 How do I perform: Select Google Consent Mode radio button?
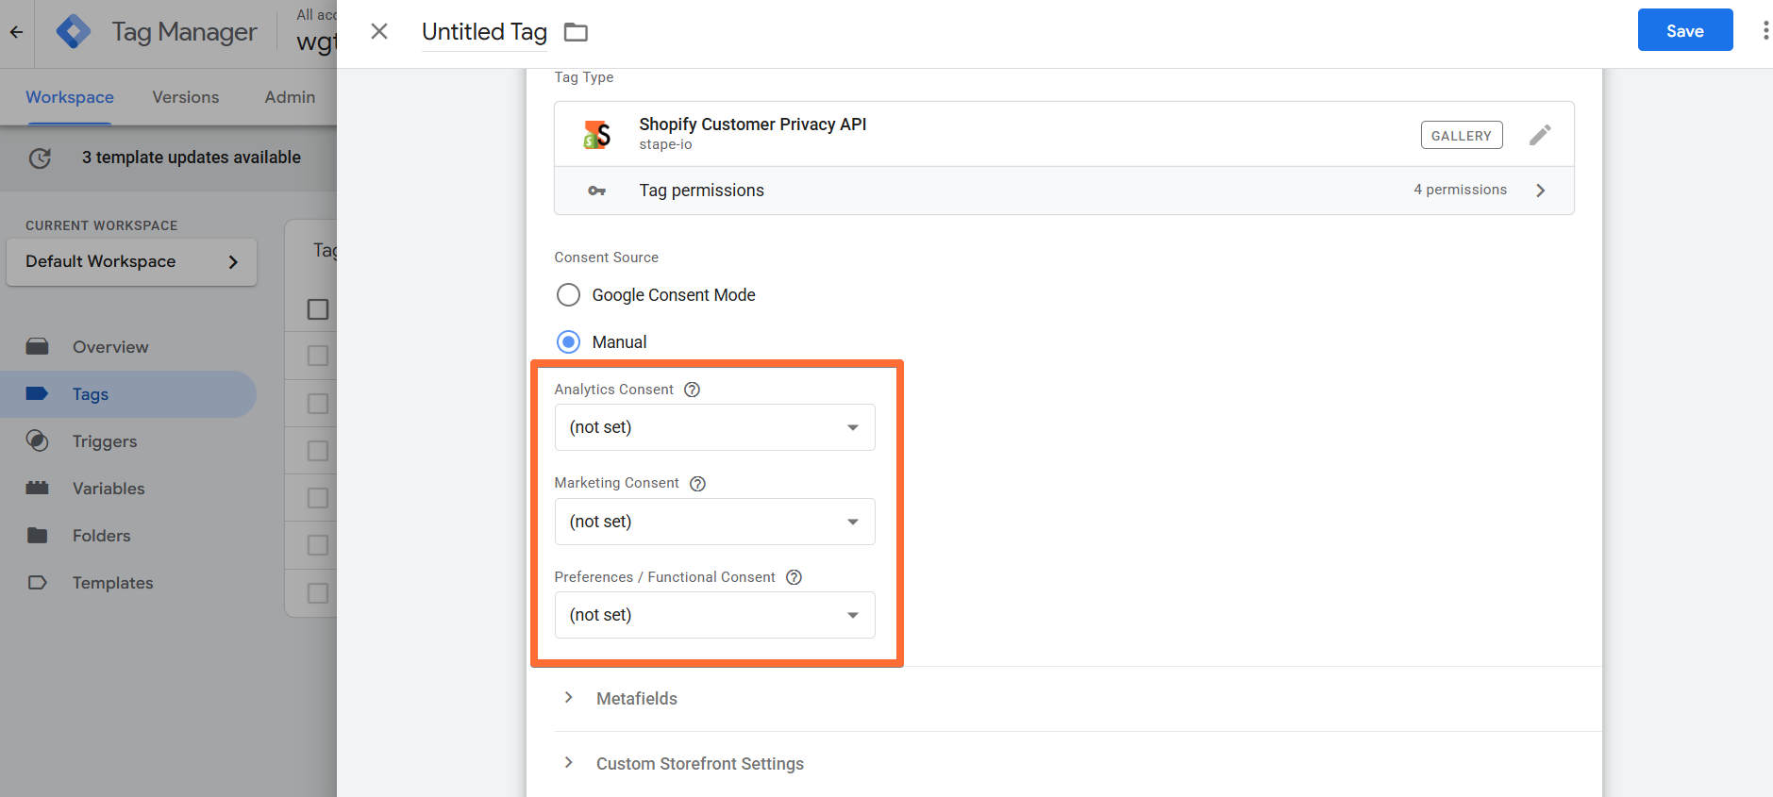pyautogui.click(x=568, y=295)
